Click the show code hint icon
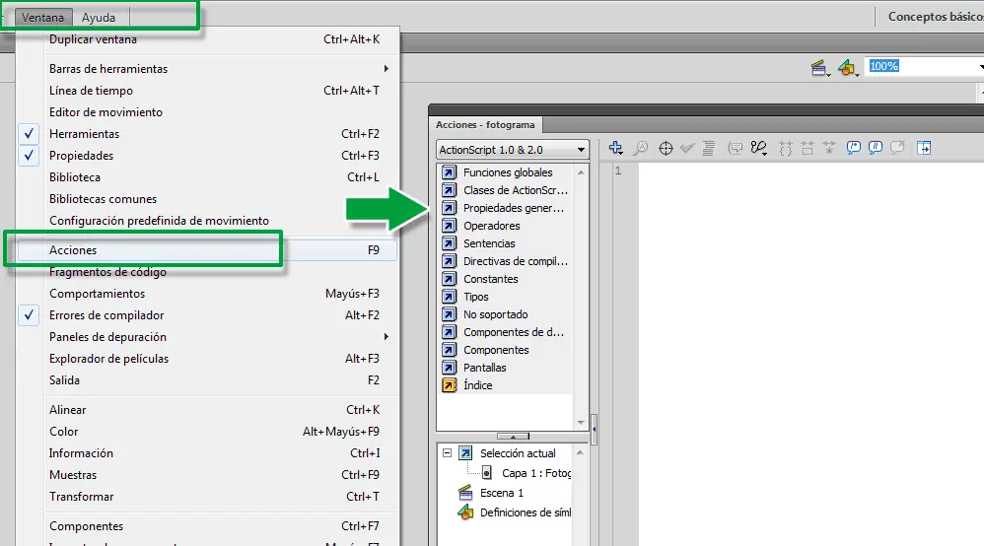Image resolution: width=984 pixels, height=546 pixels. click(735, 148)
